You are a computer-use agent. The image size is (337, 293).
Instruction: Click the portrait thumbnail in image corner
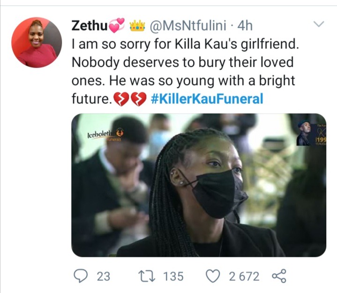(x=311, y=132)
